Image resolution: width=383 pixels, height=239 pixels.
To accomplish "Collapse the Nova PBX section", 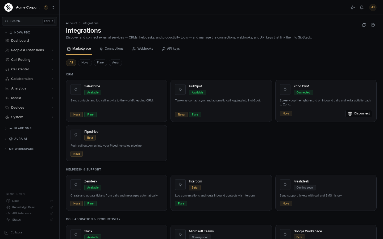I will click(6, 33).
